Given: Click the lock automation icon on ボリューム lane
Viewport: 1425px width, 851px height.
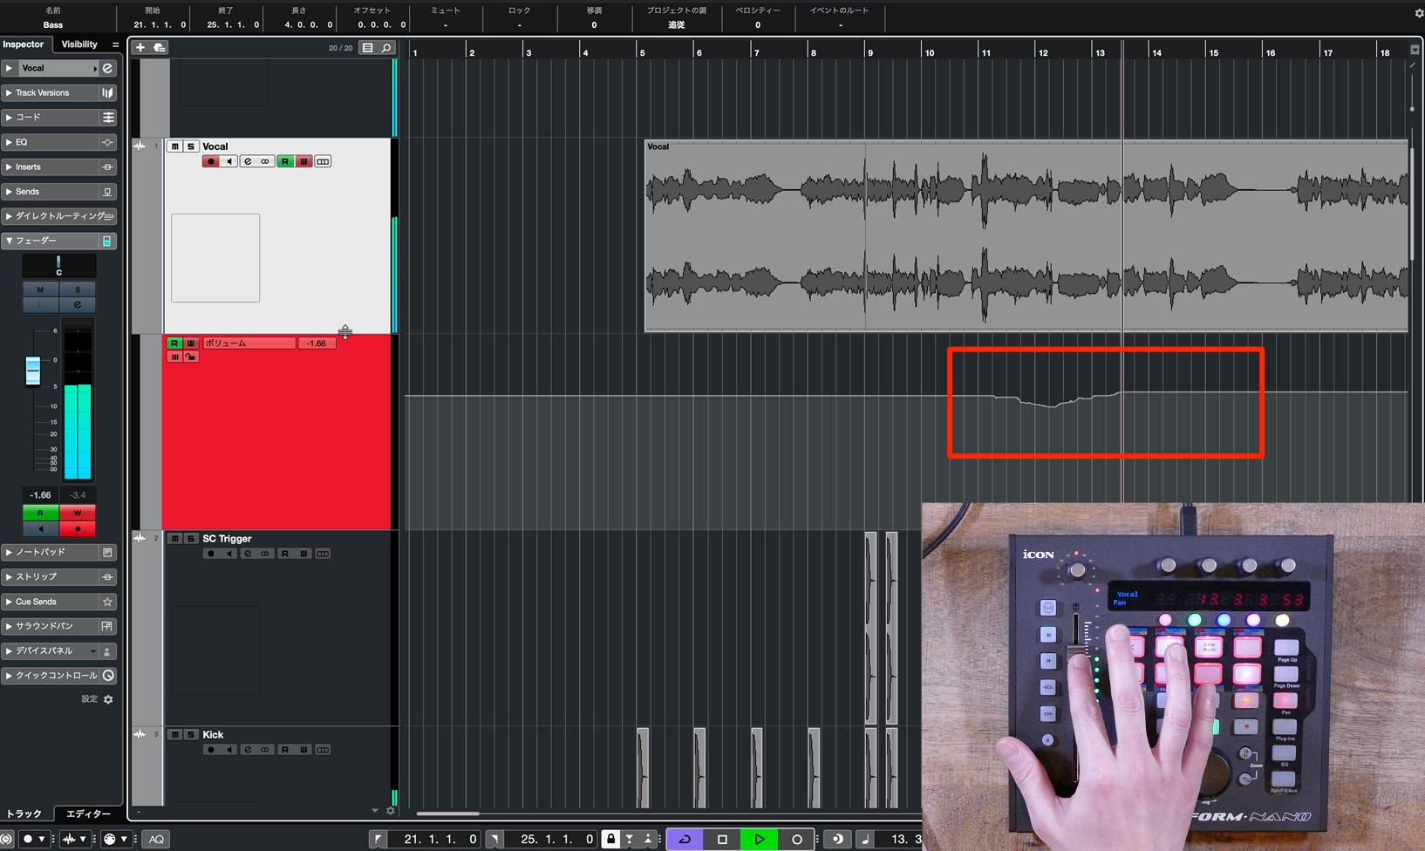Looking at the screenshot, I should 191,357.
